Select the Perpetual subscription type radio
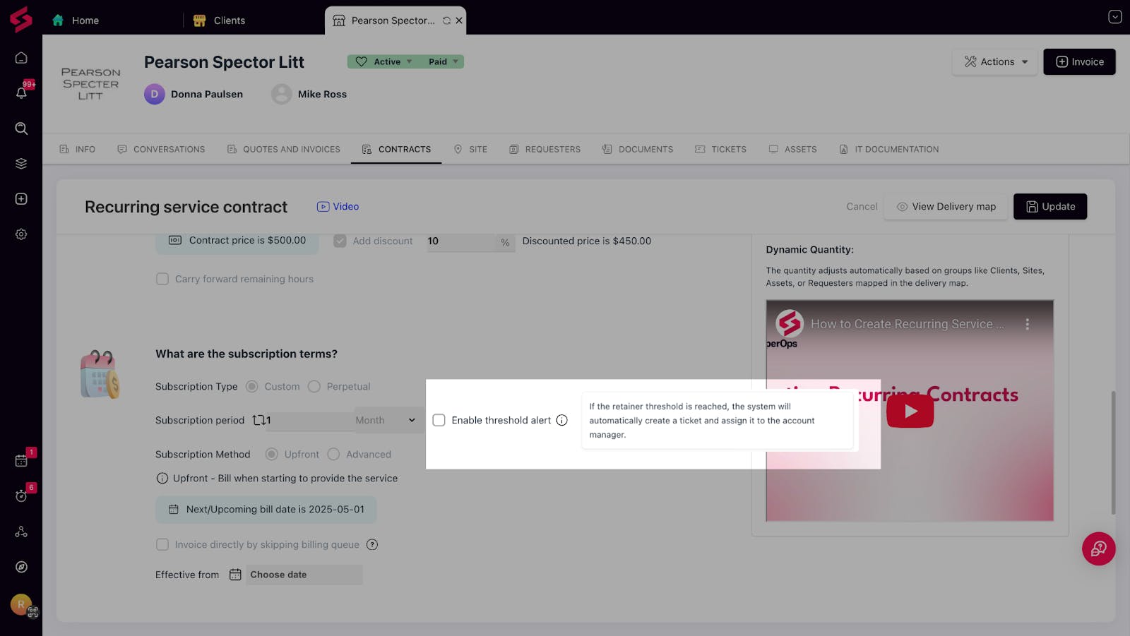The image size is (1130, 636). 314,386
